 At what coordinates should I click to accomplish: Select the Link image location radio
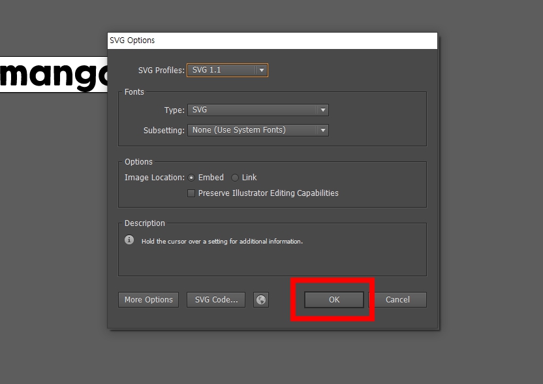tap(235, 178)
